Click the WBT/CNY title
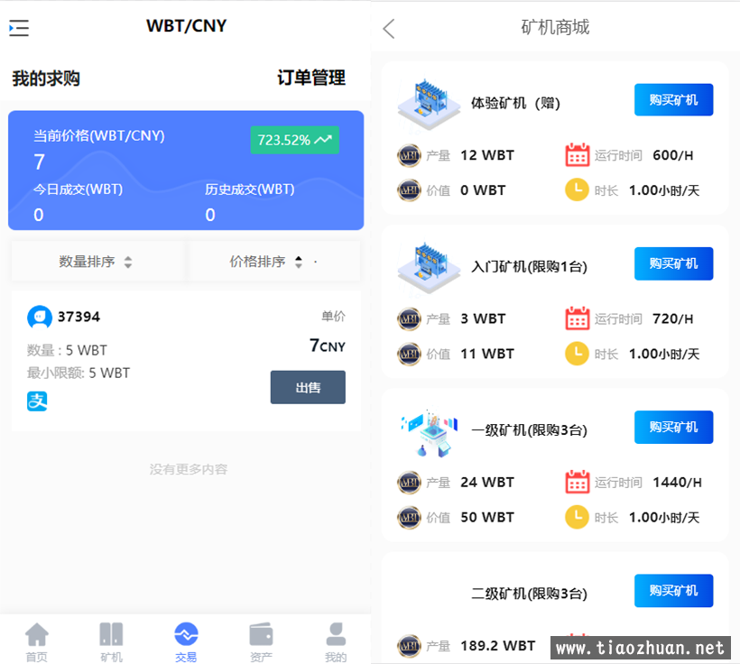Viewport: 740px width, 664px height. pos(187,26)
